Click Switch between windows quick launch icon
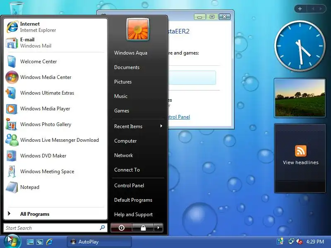Screen dimensions: 331x248 click(x=40, y=242)
